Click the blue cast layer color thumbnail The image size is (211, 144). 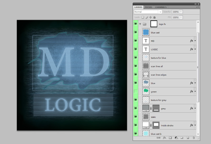[x=146, y=32]
